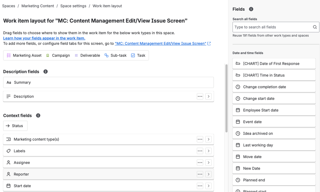Select the Event date field
Image resolution: width=320 pixels, height=192 pixels.
274,122
